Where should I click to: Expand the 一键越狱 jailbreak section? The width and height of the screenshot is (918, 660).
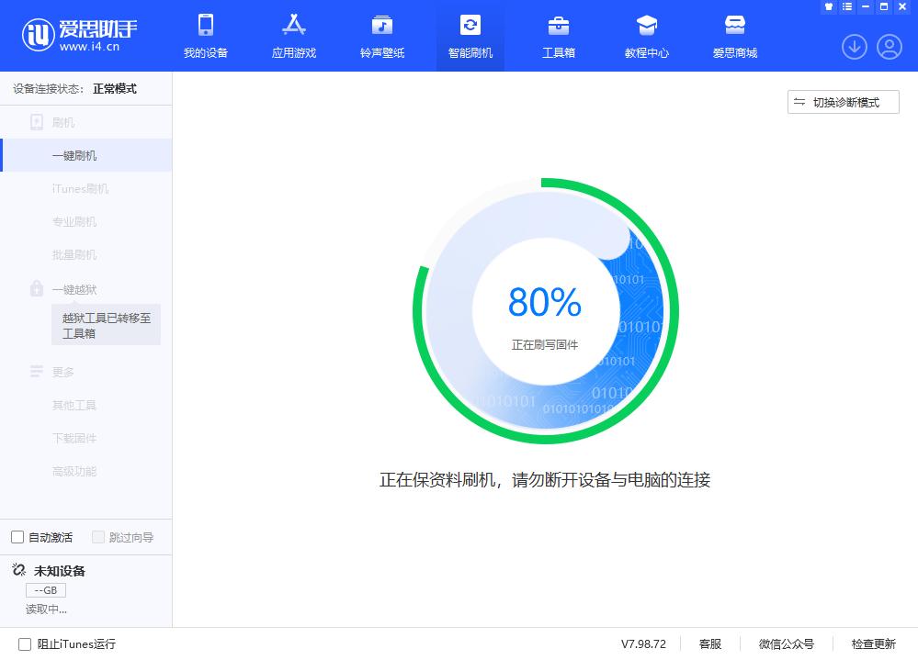click(x=74, y=289)
